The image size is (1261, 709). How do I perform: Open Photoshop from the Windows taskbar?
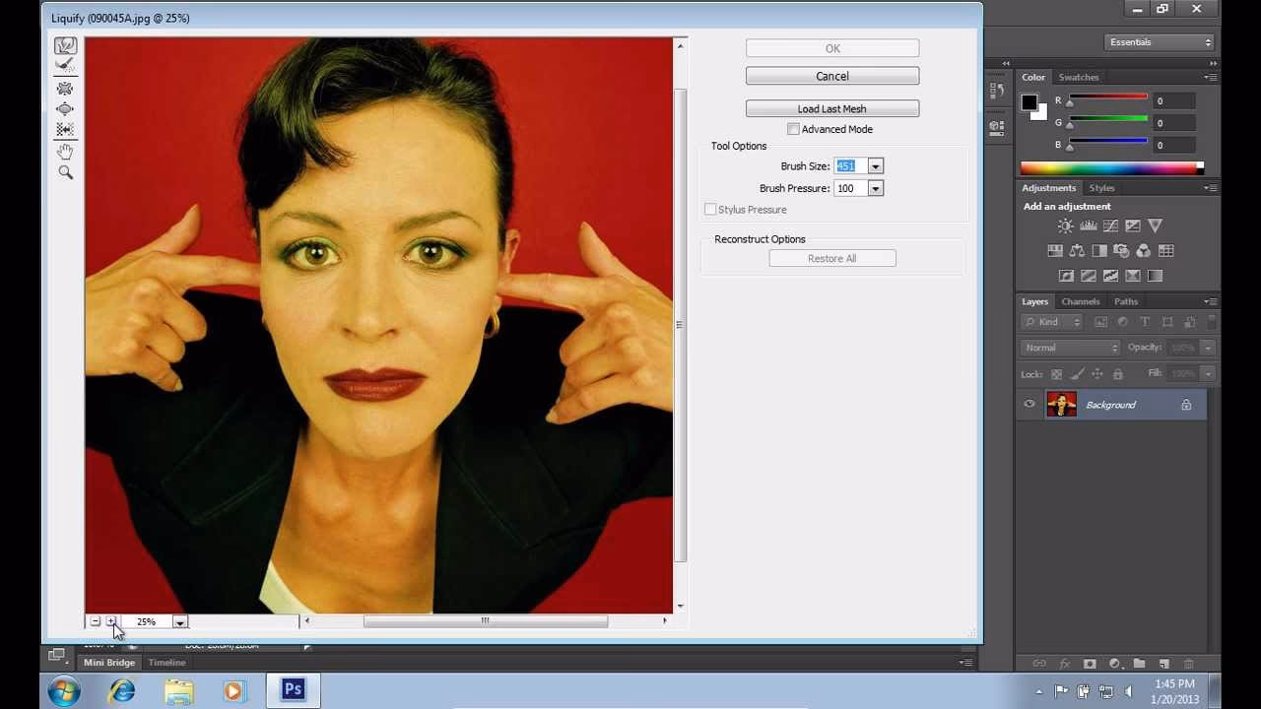click(x=293, y=689)
